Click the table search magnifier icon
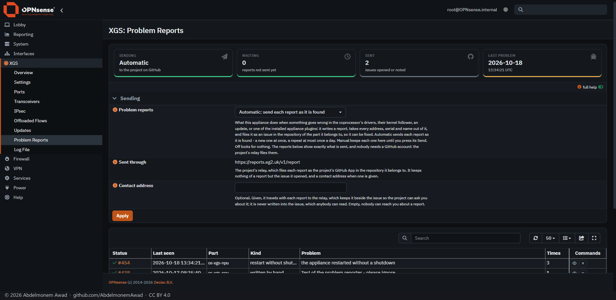Viewport: 616px width, 300px height. tap(405, 238)
